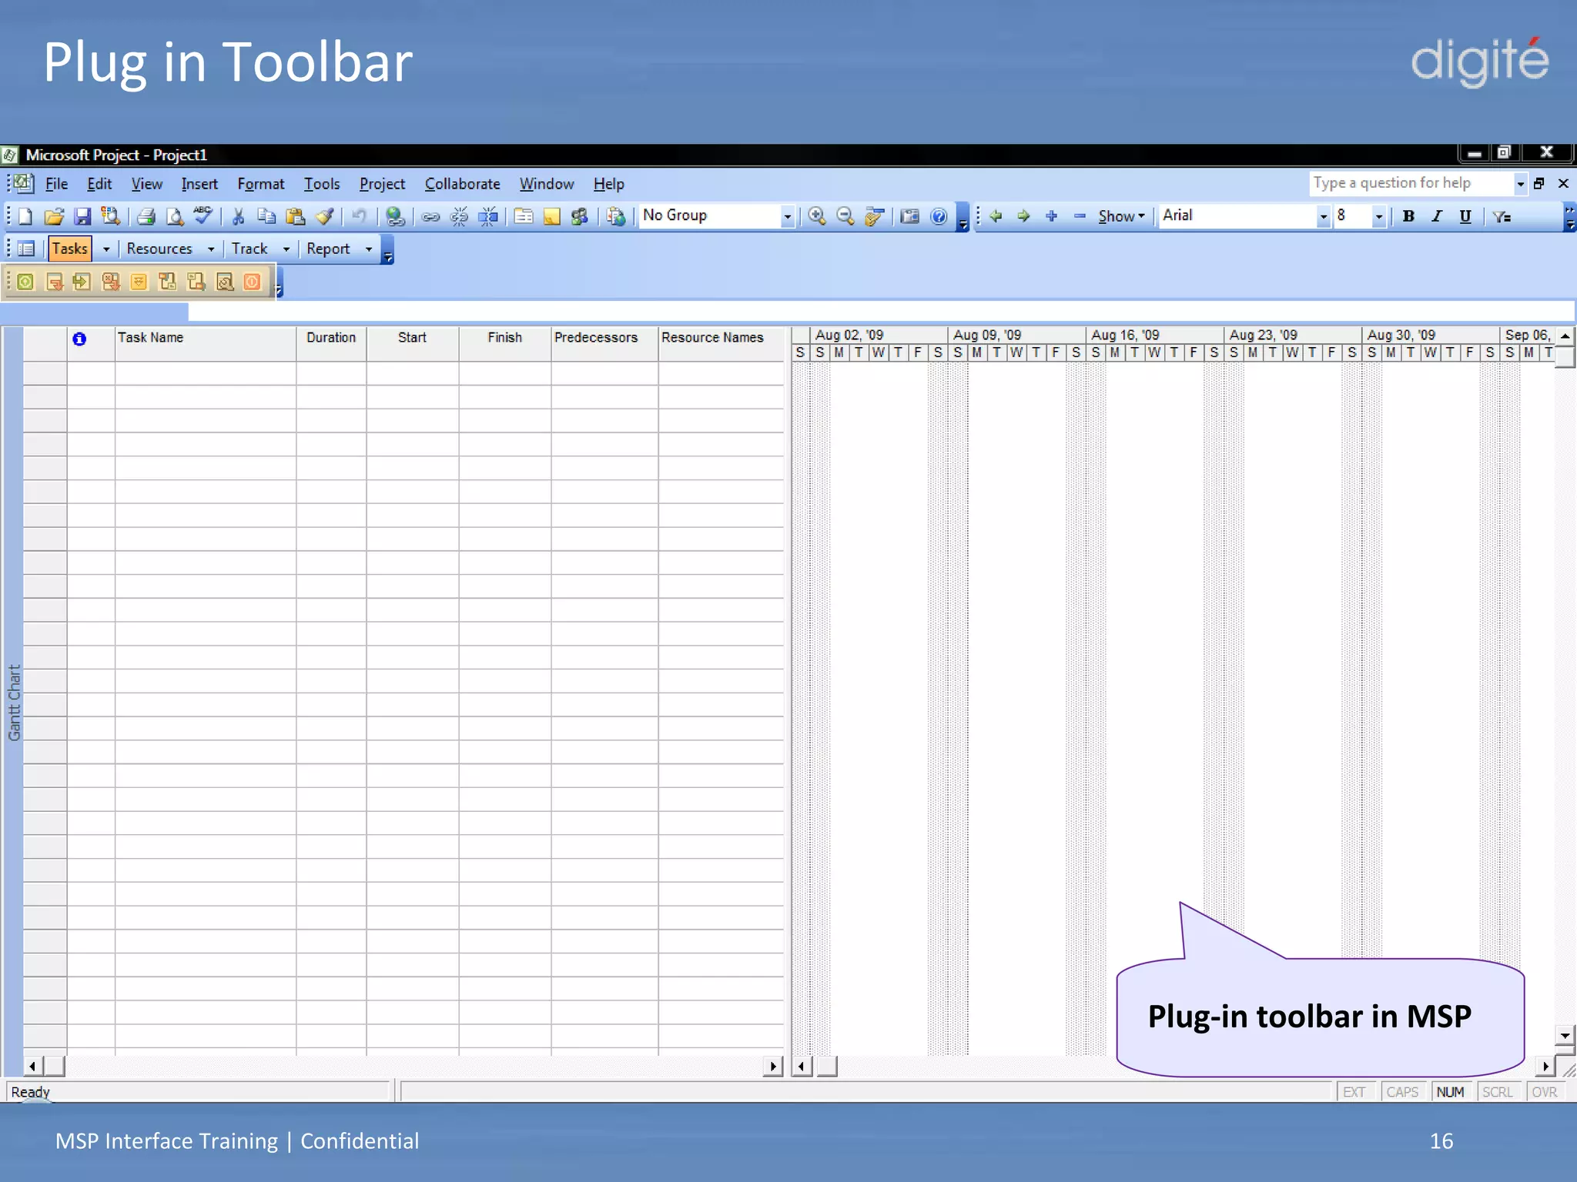Click the Print Preview icon
This screenshot has height=1182, width=1577.
pyautogui.click(x=175, y=216)
